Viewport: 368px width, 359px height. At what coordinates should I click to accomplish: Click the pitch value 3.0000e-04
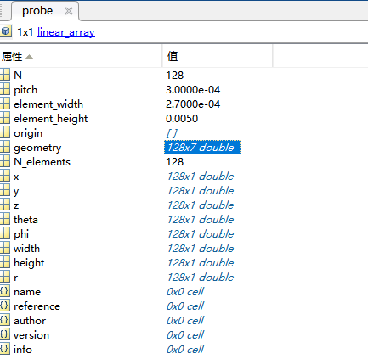[x=193, y=90]
